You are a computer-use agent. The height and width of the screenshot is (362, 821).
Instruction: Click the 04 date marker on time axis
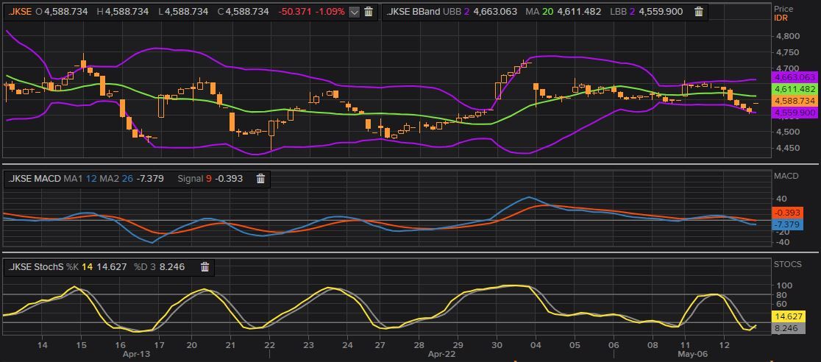click(x=536, y=345)
